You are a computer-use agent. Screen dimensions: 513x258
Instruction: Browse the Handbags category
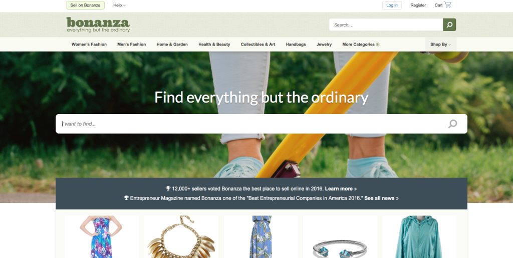296,44
